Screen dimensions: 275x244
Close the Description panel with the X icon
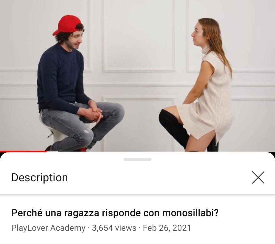coord(258,177)
